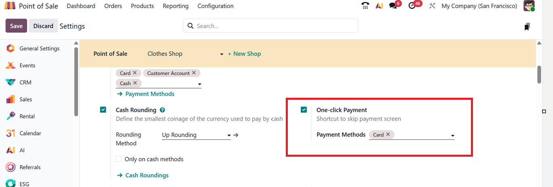Viewport: 553px width, 187px height.
Task: Expand One-click Payment Methods dropdown
Action: coord(452,136)
